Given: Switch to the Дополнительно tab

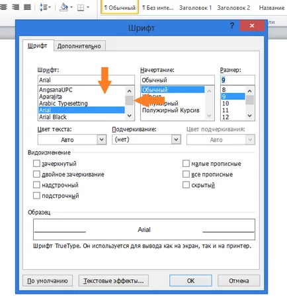Looking at the screenshot, I should coord(79,46).
